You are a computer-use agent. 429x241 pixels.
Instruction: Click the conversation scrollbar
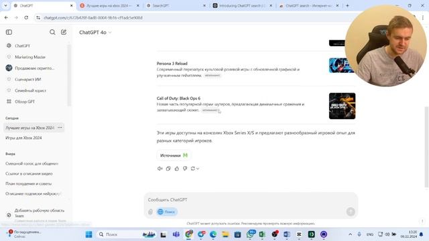[426, 147]
